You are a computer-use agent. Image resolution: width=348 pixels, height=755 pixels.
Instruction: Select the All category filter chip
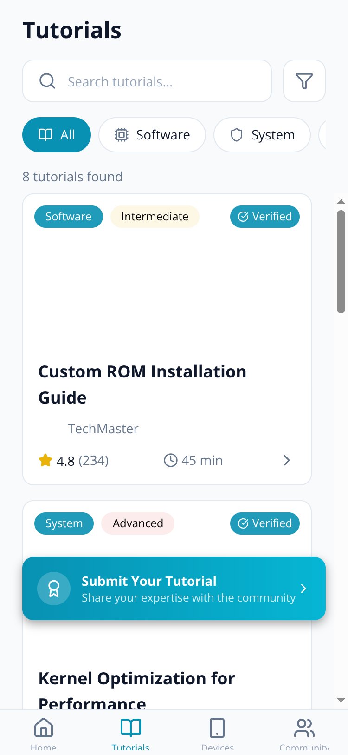coord(57,135)
